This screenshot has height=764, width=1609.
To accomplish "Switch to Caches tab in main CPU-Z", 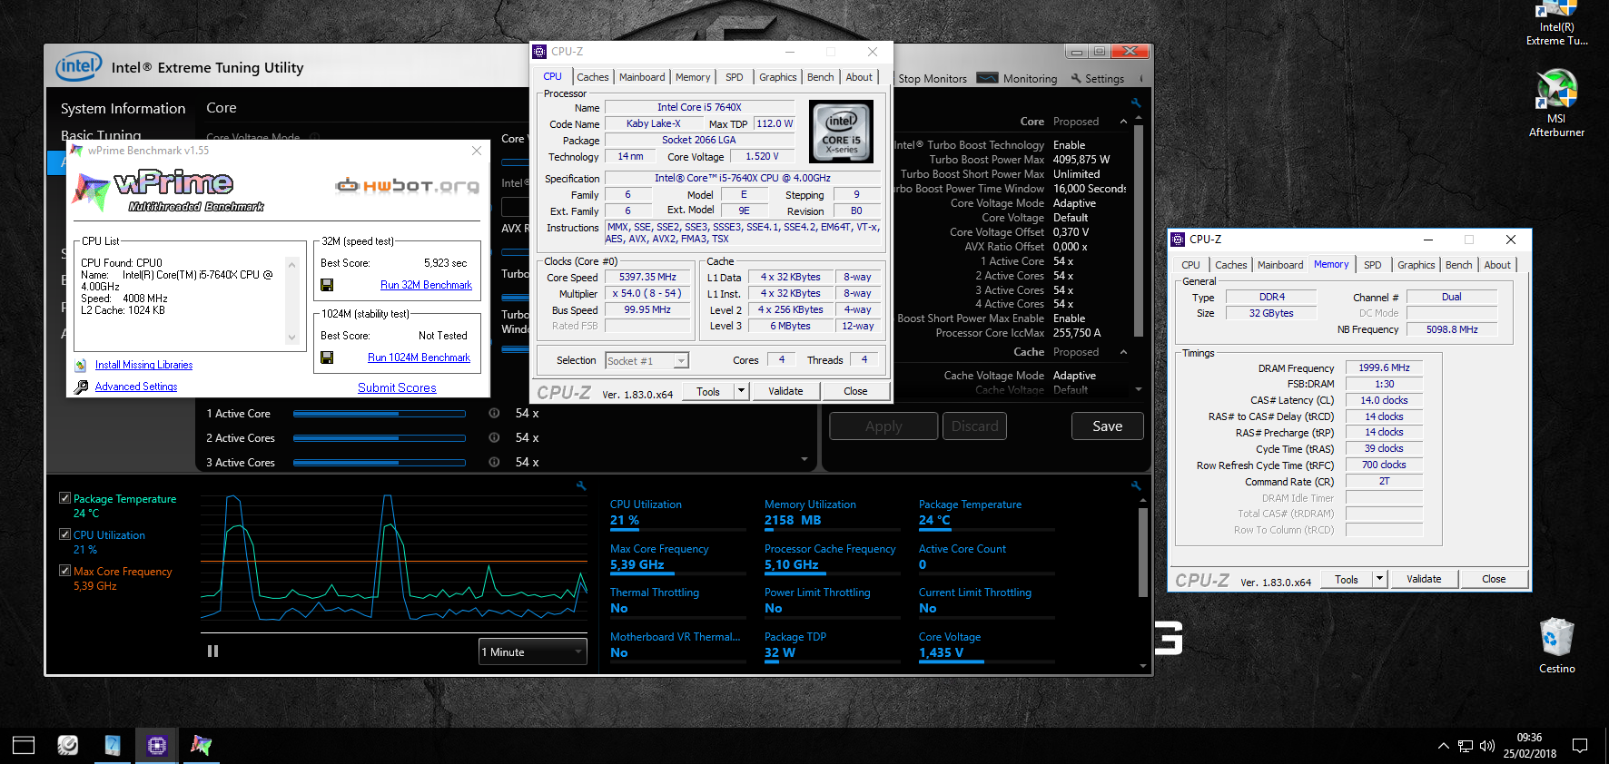I will pos(593,77).
